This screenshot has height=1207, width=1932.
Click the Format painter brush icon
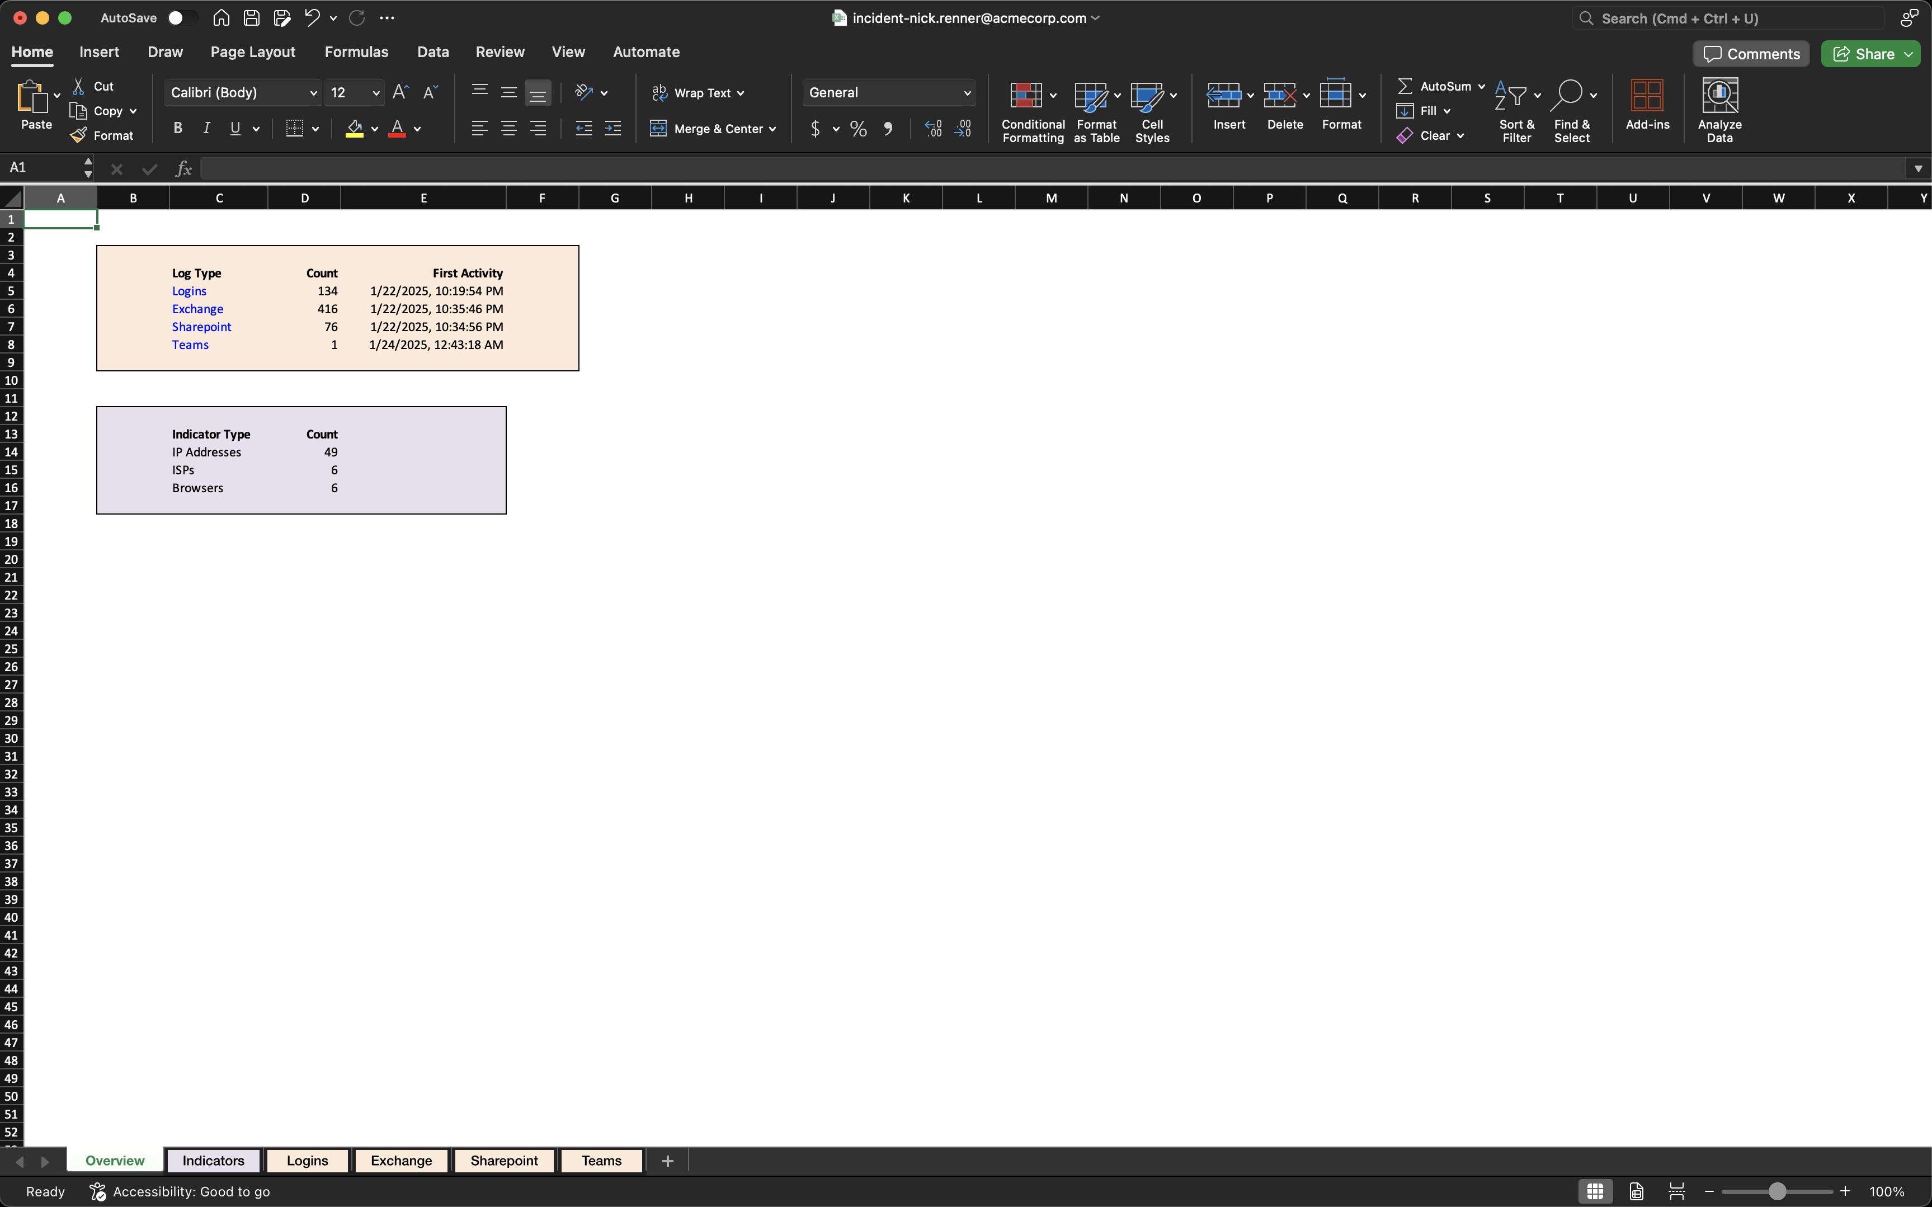pyautogui.click(x=78, y=136)
